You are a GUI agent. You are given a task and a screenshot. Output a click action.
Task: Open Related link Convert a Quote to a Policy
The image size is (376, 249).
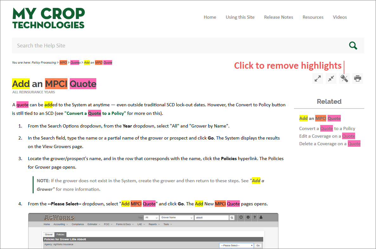pyautogui.click(x=327, y=128)
